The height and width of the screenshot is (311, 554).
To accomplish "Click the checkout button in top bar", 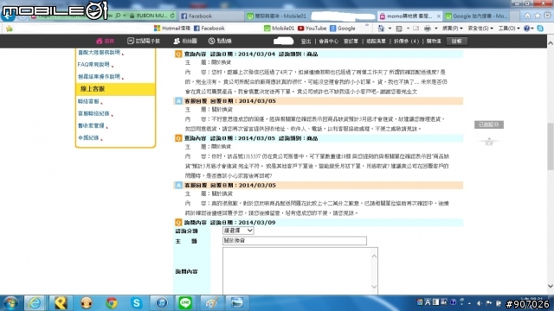I will (x=456, y=41).
